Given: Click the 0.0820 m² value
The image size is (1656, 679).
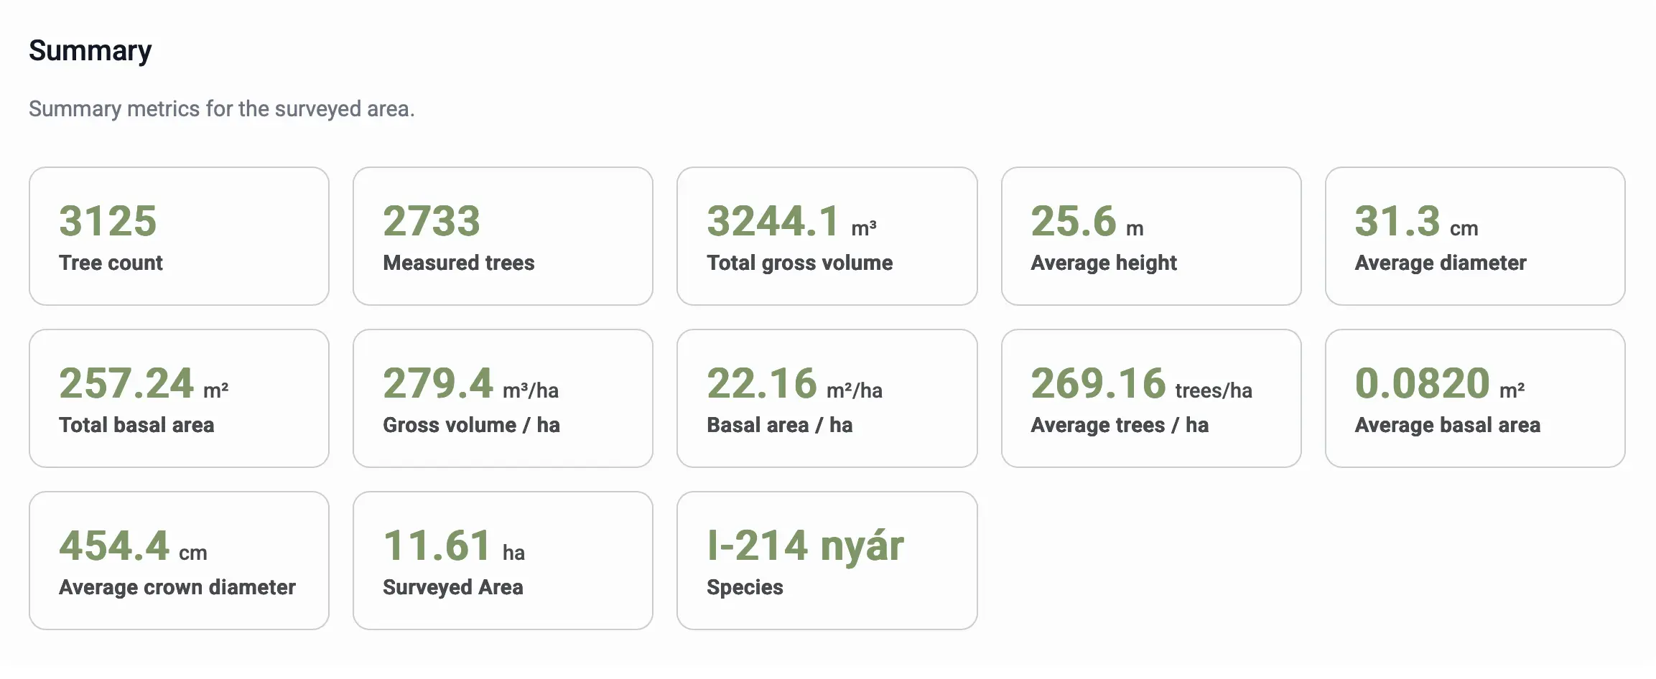Looking at the screenshot, I should (1438, 383).
